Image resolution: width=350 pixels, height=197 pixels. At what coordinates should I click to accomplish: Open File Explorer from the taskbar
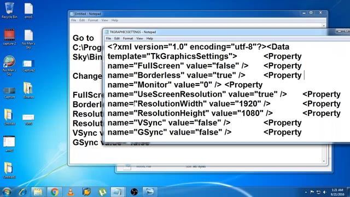38,192
